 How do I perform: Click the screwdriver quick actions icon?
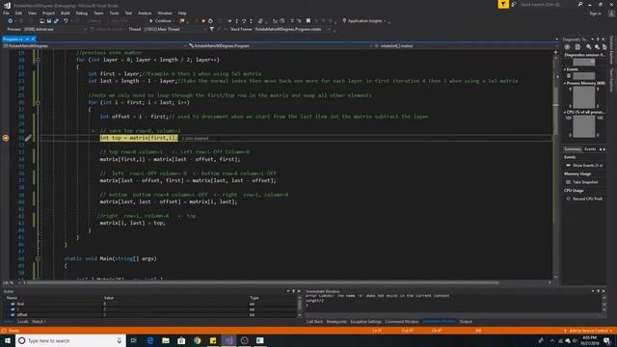click(28, 138)
